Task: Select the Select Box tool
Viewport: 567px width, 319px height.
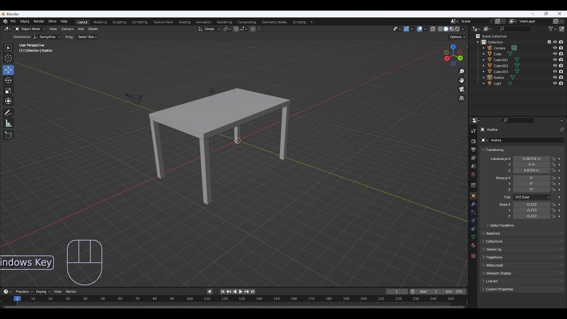Action: pos(8,48)
